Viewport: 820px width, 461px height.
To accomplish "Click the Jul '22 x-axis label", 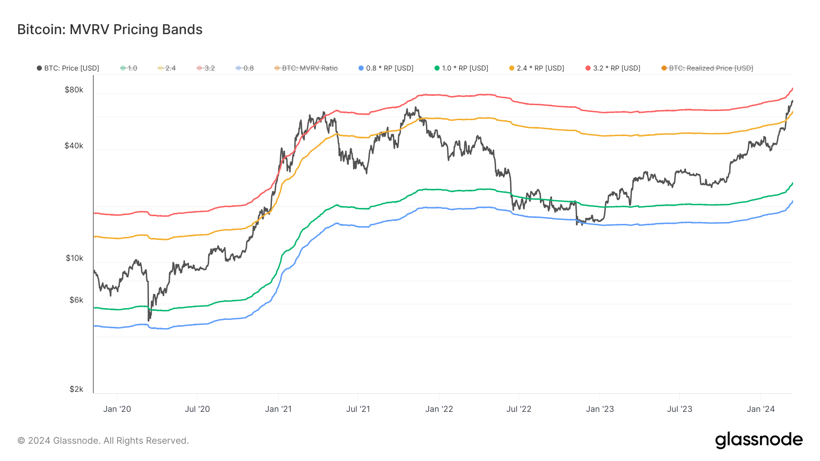I will [519, 409].
